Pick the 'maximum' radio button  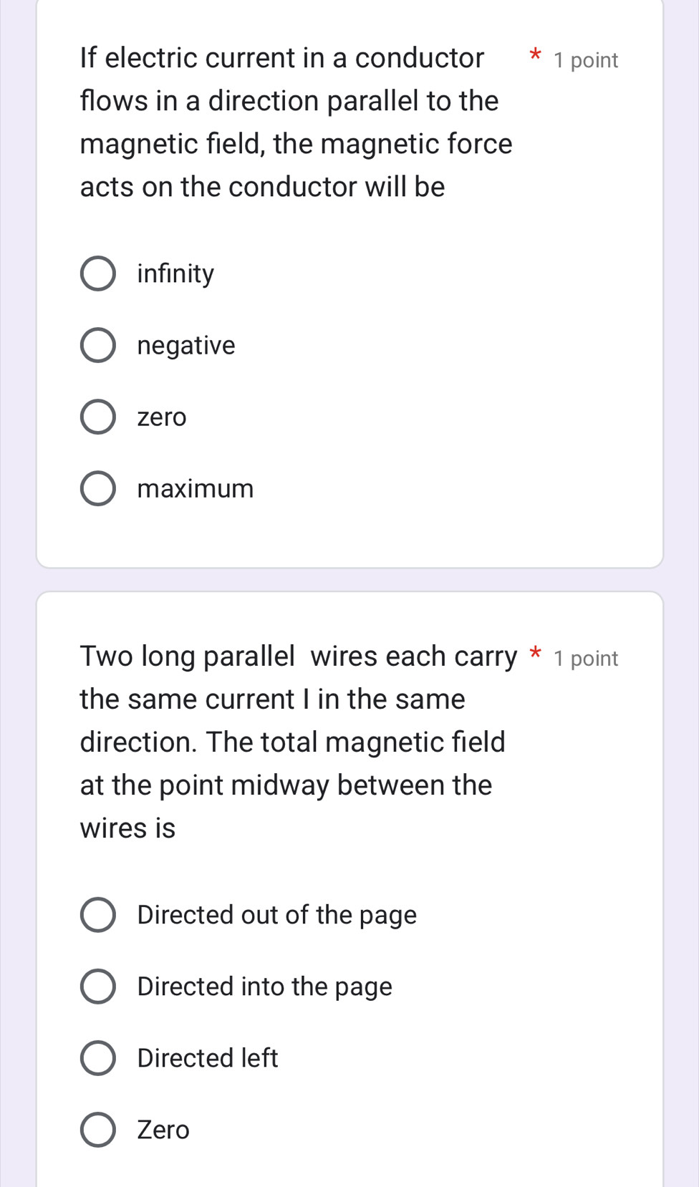[x=97, y=489]
